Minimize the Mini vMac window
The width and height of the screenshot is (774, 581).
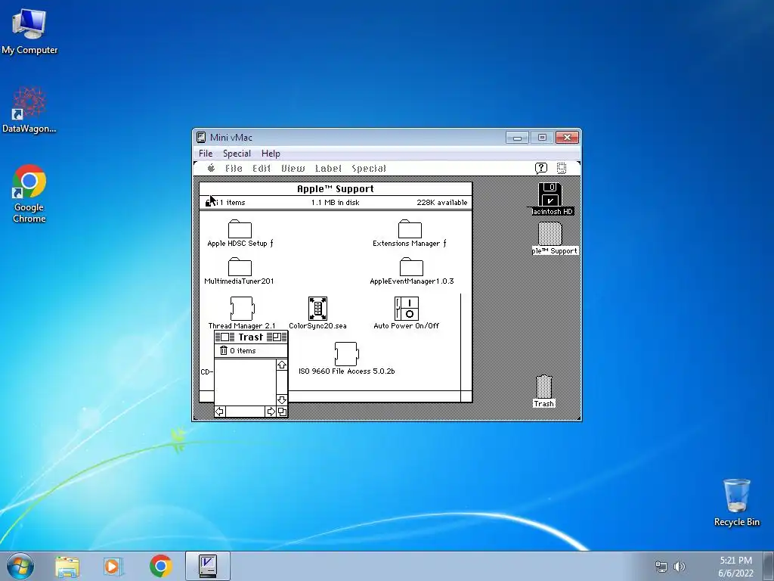coord(517,138)
